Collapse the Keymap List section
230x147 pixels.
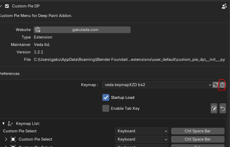(4, 123)
